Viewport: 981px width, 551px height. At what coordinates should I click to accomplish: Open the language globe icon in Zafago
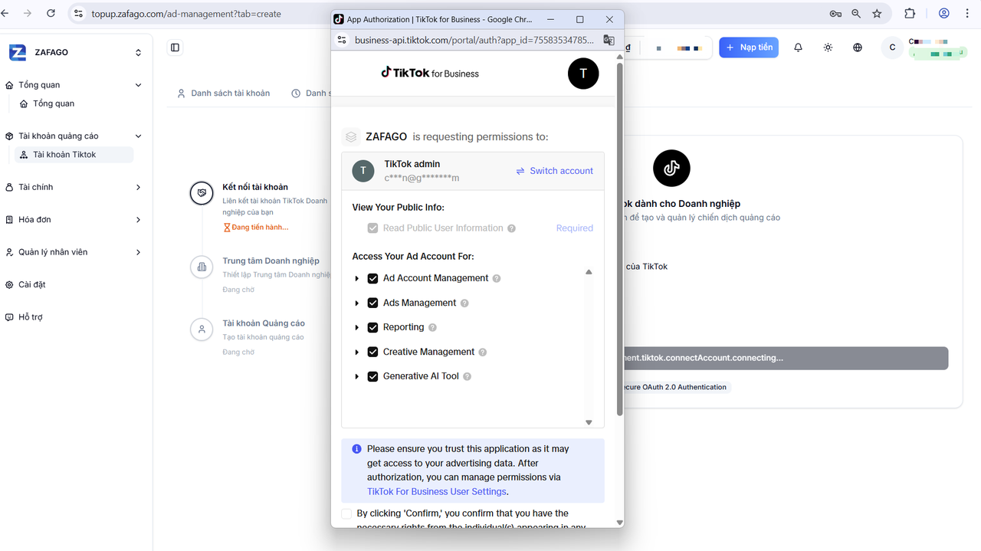coord(858,48)
